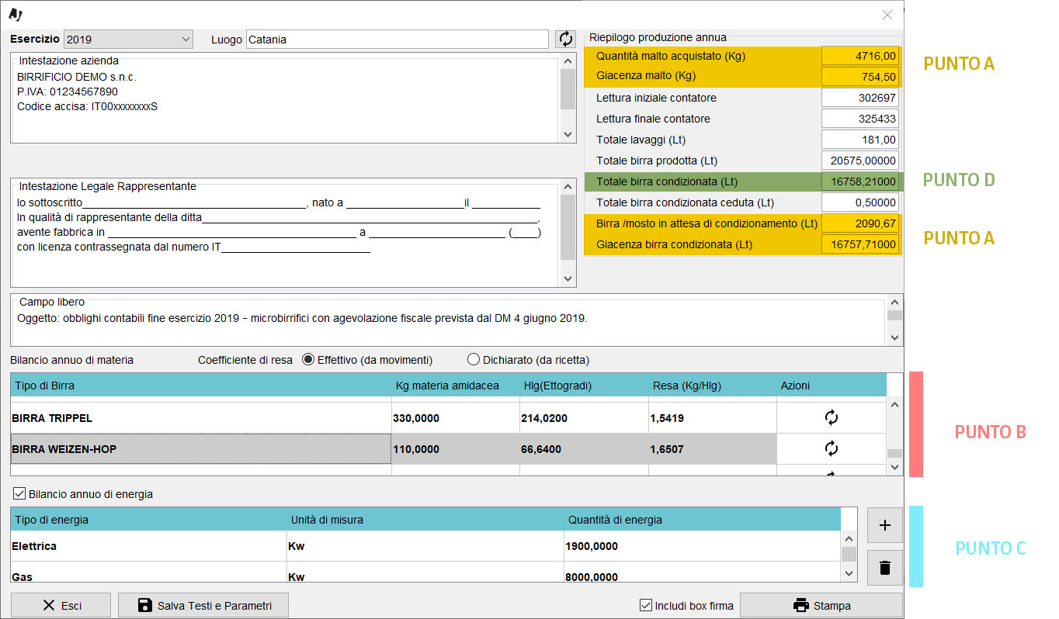
Task: Click Birra/mosto in attesa value 2090,67
Action: pos(860,223)
